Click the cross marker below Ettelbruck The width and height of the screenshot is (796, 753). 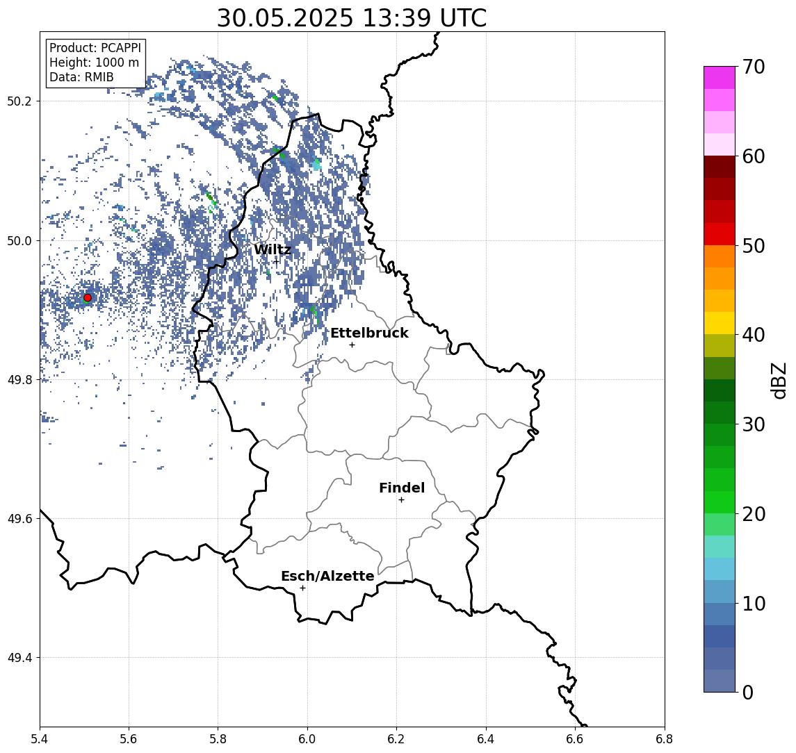tap(352, 345)
